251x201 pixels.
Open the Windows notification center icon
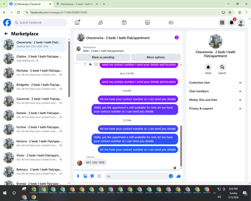click(245, 193)
